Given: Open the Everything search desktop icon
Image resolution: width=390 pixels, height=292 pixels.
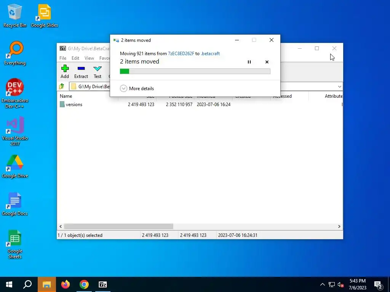Looking at the screenshot, I should pyautogui.click(x=15, y=53).
